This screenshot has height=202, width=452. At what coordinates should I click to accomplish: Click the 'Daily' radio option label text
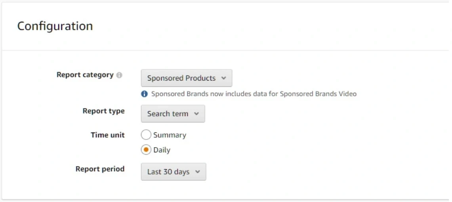pyautogui.click(x=162, y=150)
